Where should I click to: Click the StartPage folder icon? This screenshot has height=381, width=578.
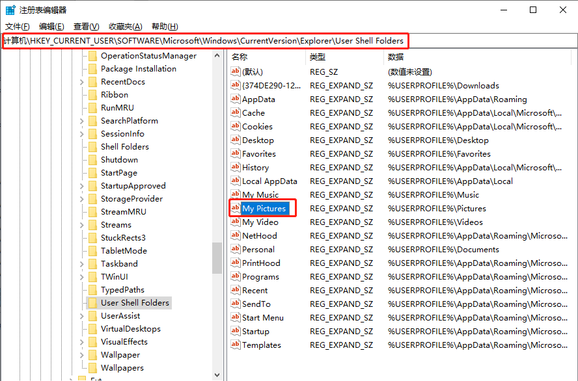[93, 173]
